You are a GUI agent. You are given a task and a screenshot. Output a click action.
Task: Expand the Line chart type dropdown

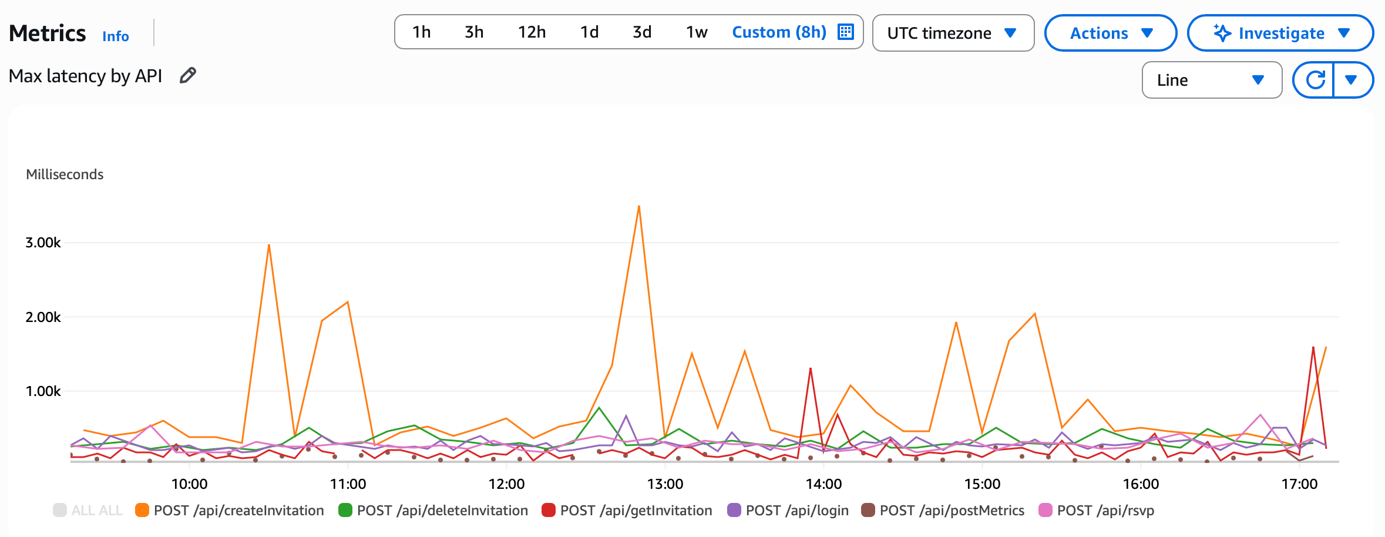1211,80
